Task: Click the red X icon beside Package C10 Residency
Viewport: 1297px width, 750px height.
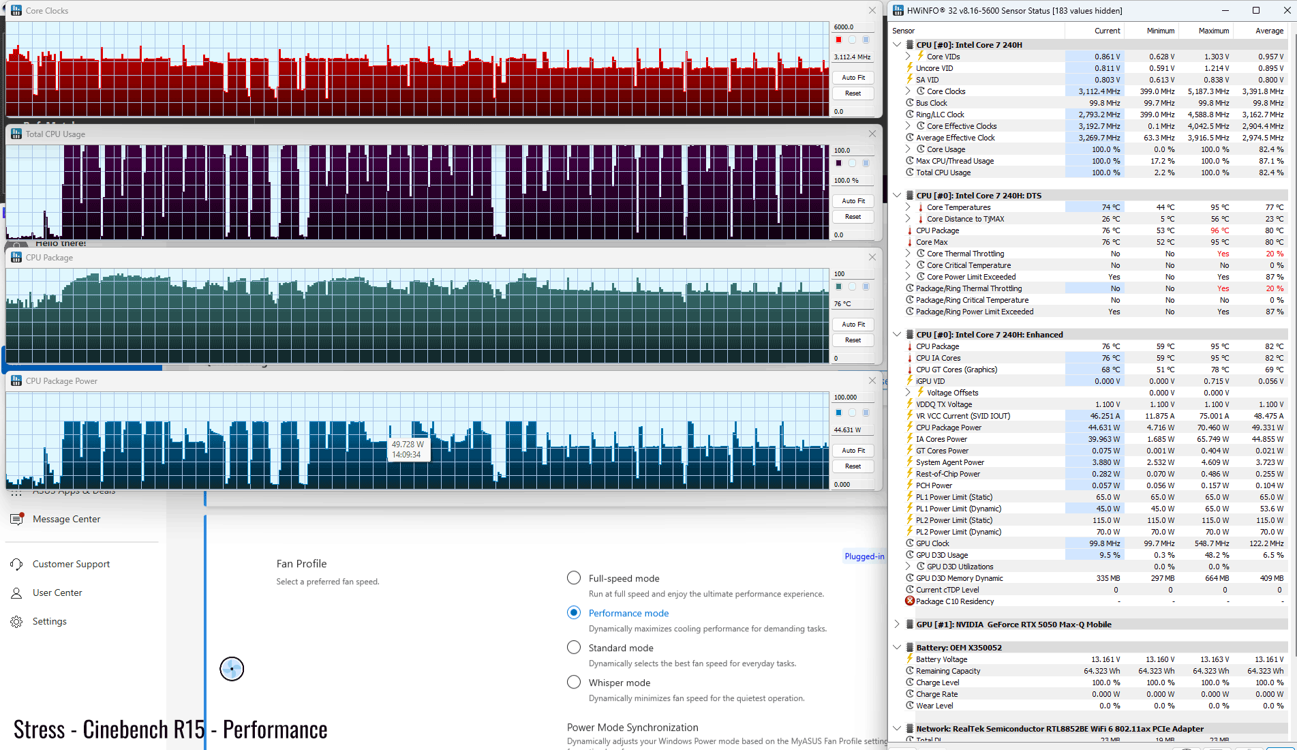Action: click(909, 601)
